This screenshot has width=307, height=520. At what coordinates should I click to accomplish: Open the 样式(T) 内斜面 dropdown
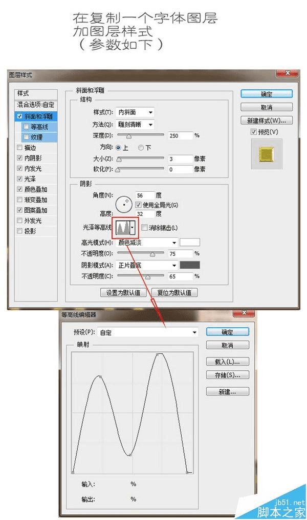(135, 112)
